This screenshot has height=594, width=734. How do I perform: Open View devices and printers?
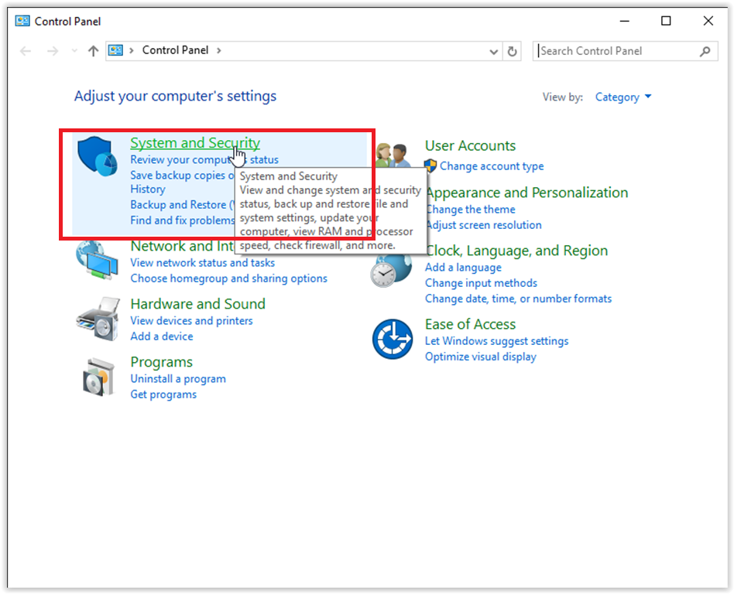[191, 320]
